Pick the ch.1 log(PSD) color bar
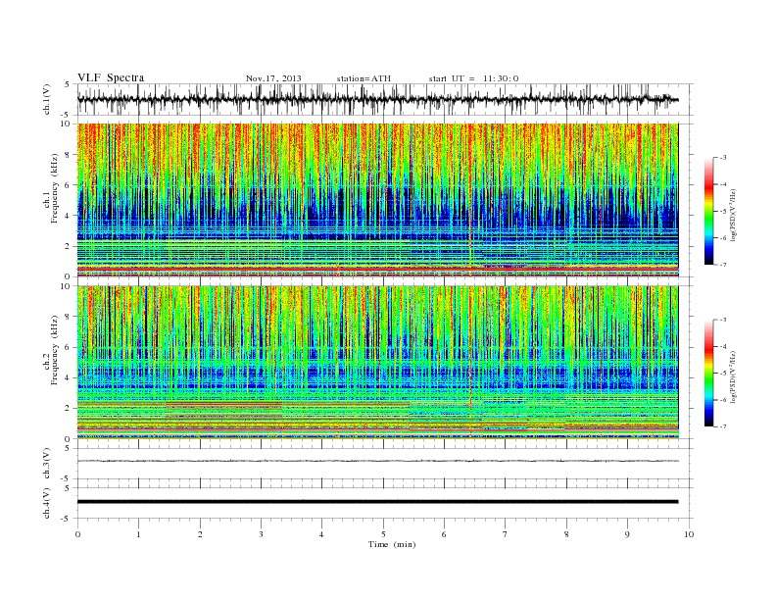The height and width of the screenshot is (600, 776). point(709,211)
